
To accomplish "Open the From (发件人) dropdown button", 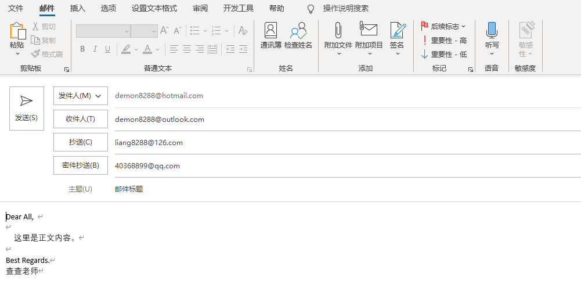I will pos(81,96).
